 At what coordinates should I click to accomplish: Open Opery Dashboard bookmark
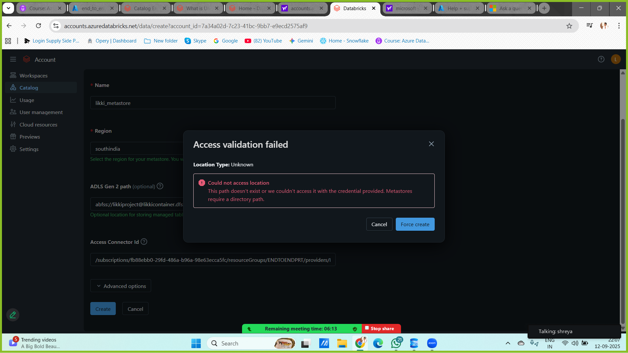tap(112, 41)
